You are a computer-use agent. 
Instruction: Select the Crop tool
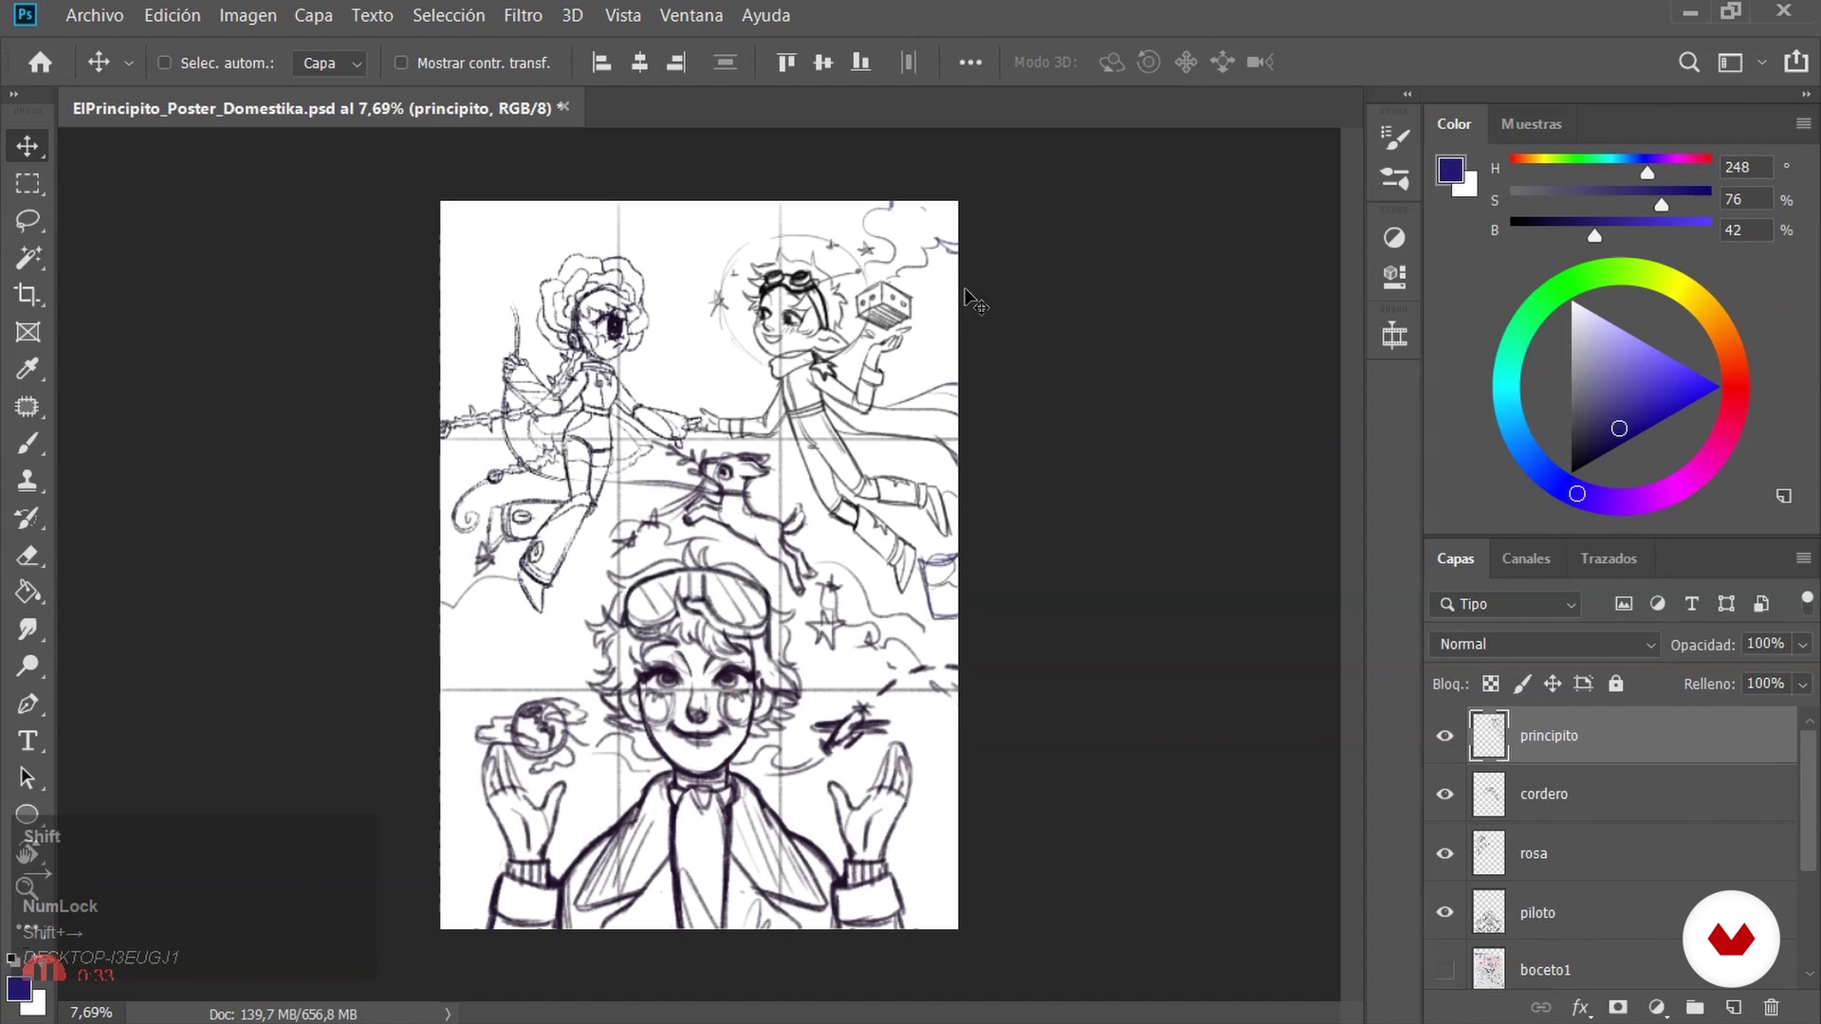[28, 295]
